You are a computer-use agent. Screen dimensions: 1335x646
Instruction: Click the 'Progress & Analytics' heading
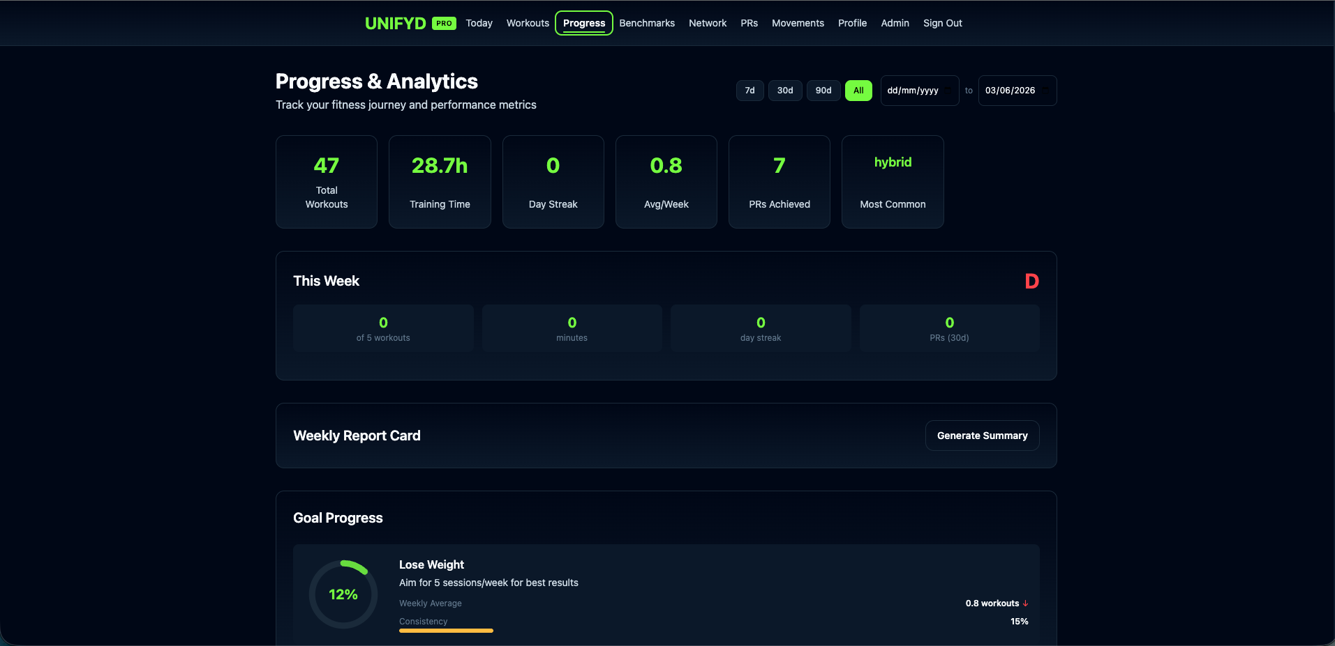click(x=377, y=82)
